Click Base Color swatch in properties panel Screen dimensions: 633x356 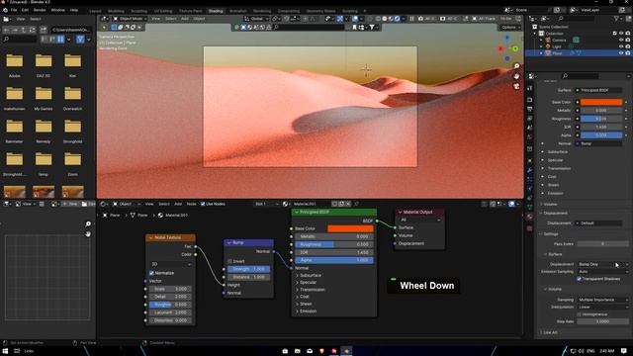[601, 102]
